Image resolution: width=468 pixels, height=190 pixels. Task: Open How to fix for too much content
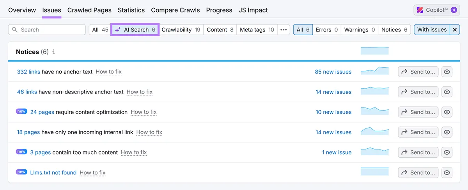coord(134,153)
